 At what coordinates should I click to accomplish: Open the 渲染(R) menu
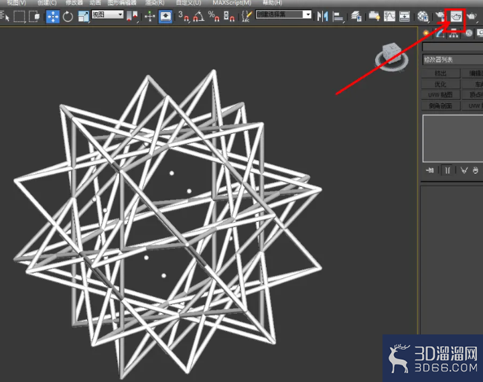[155, 3]
